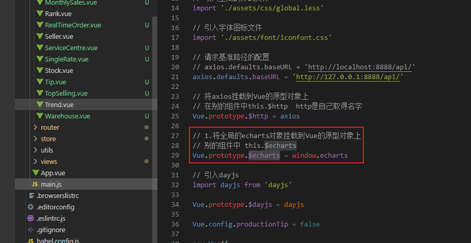Click productionTip in the Vue.config line
This screenshot has height=243, width=471.
262,224
